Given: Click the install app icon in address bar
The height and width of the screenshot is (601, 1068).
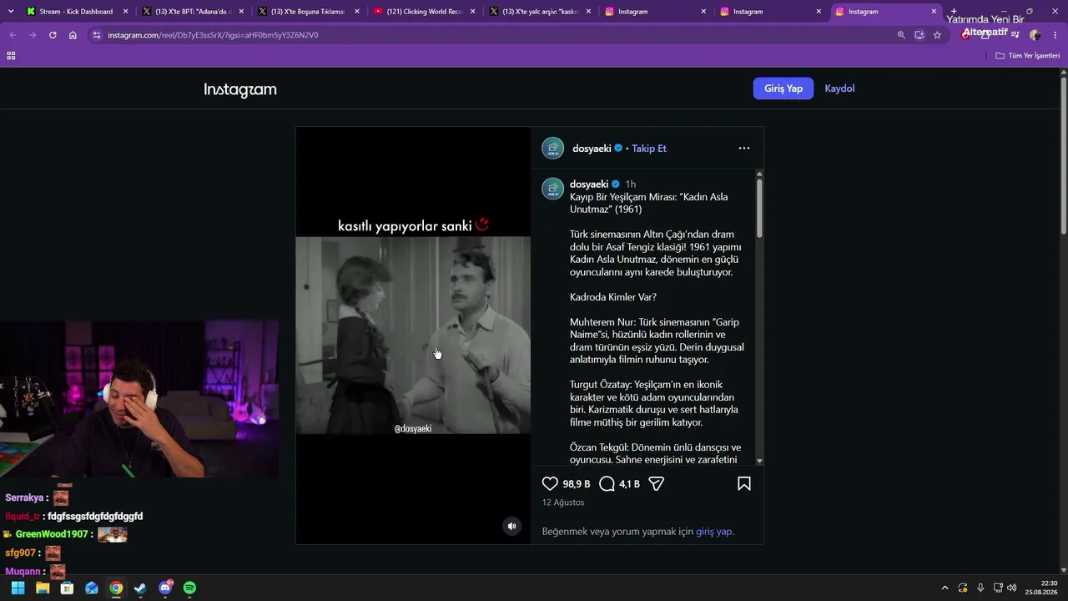Looking at the screenshot, I should (919, 35).
